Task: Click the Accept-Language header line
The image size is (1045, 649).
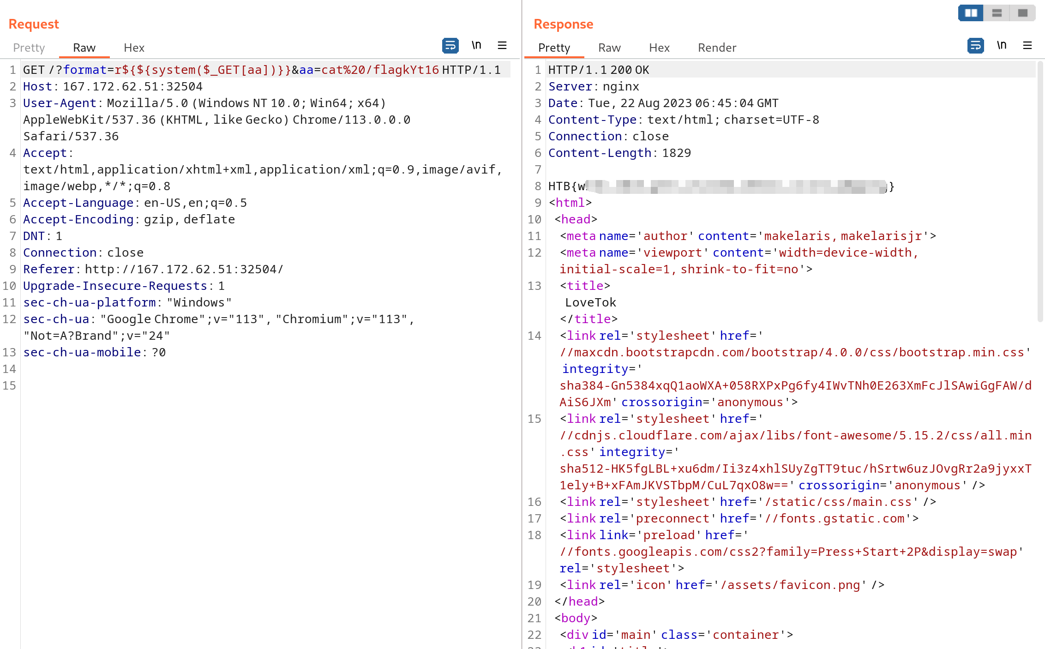Action: tap(135, 203)
